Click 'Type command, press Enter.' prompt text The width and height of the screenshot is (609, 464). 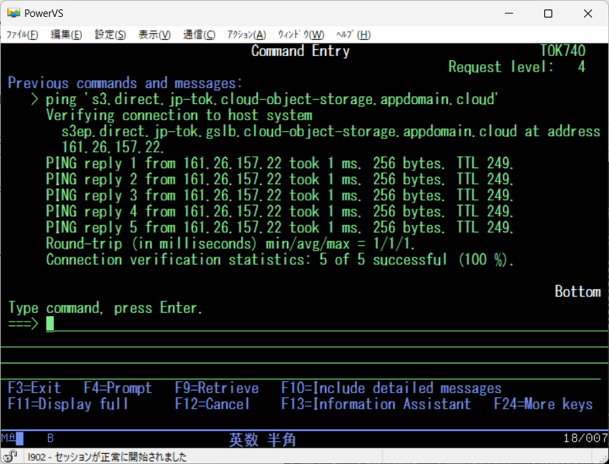pyautogui.click(x=105, y=308)
